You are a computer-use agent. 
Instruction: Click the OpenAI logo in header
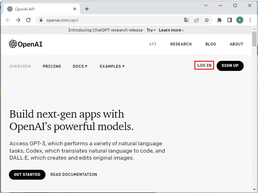point(26,44)
